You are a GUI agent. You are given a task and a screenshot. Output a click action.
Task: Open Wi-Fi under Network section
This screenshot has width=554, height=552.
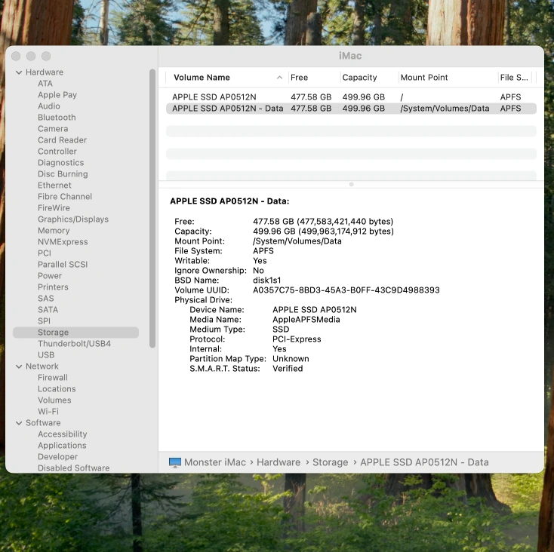coord(48,412)
